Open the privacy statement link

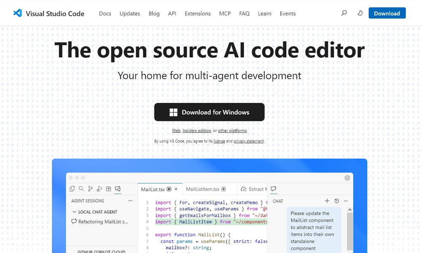249,141
